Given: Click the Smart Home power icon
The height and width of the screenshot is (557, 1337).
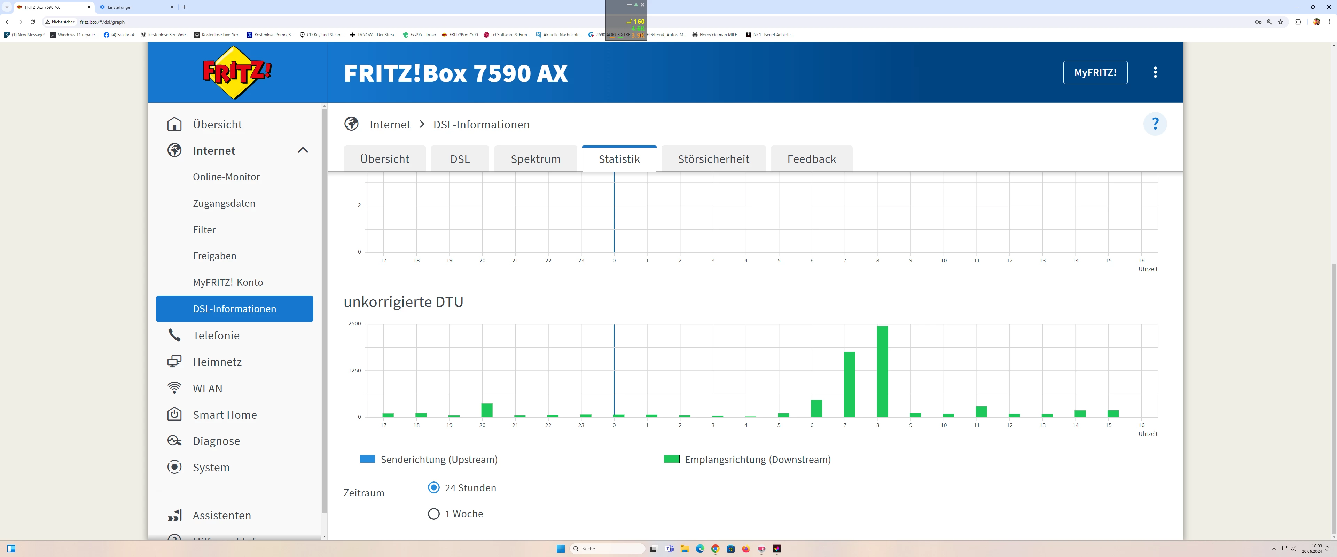Looking at the screenshot, I should point(174,414).
